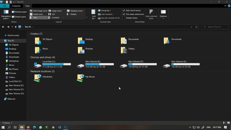Open Task View on taskbar

pos(15,127)
